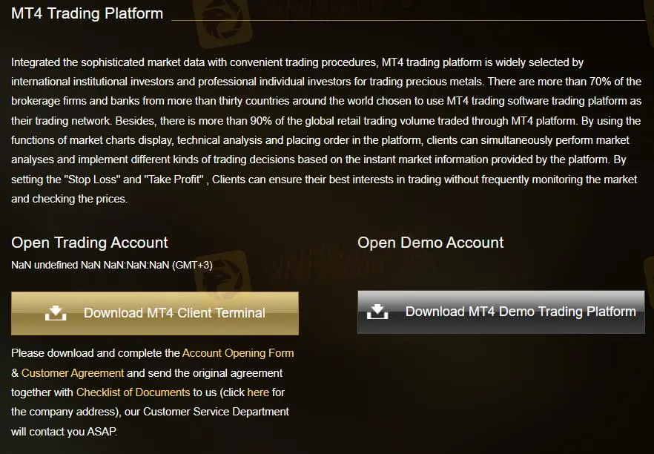Screen dimensions: 654x454
Task: Open the Account Opening Form link
Action: tap(238, 353)
